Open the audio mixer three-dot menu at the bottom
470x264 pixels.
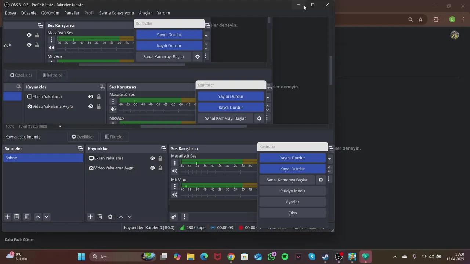185,217
